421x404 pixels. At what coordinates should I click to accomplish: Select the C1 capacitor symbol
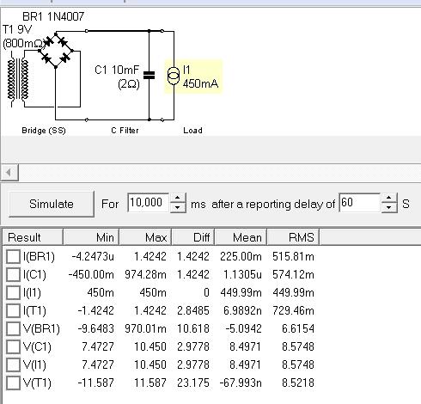click(149, 75)
